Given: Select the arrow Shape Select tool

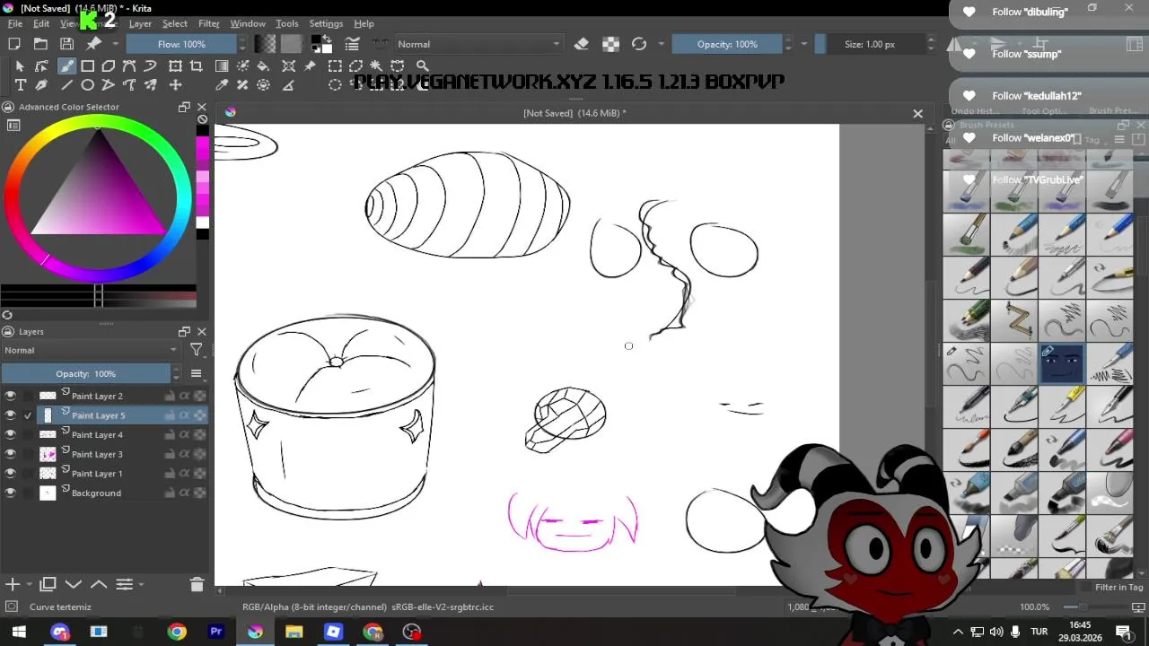Looking at the screenshot, I should [20, 66].
